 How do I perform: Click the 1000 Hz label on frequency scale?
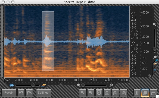(145, 52)
